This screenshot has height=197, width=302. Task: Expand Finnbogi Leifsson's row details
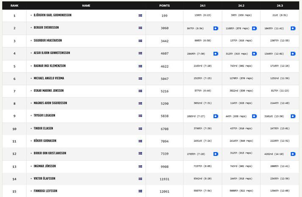[31, 191]
